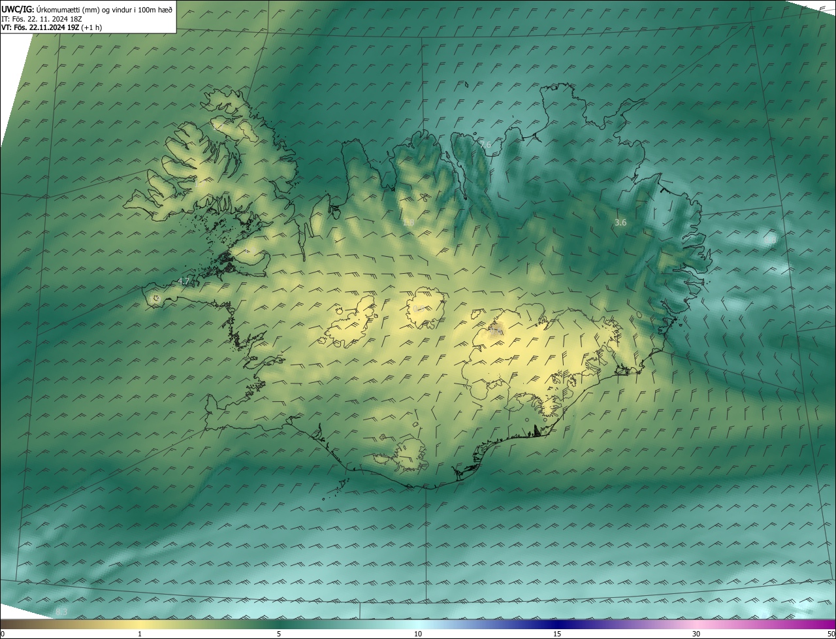Screen dimensions: 836x639
Task: Click the "8.3" value over the southwest ocean
Action: click(61, 612)
